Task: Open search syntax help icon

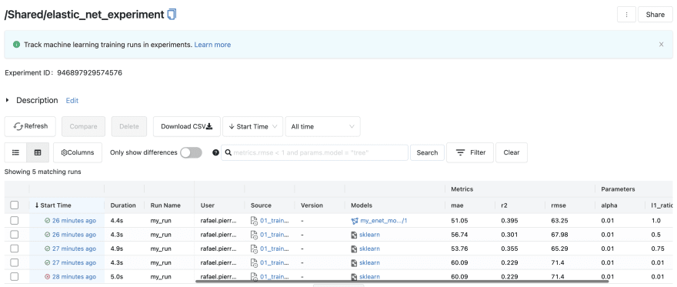Action: pos(216,152)
